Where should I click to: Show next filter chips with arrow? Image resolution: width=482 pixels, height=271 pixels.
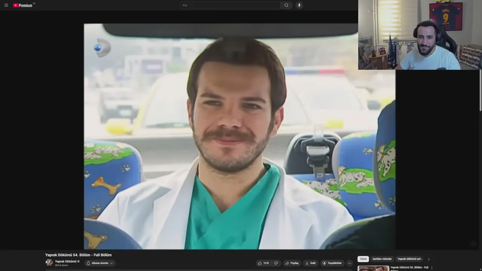(429, 259)
